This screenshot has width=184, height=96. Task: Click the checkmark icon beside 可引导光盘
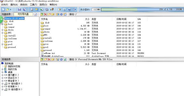tap(35, 14)
